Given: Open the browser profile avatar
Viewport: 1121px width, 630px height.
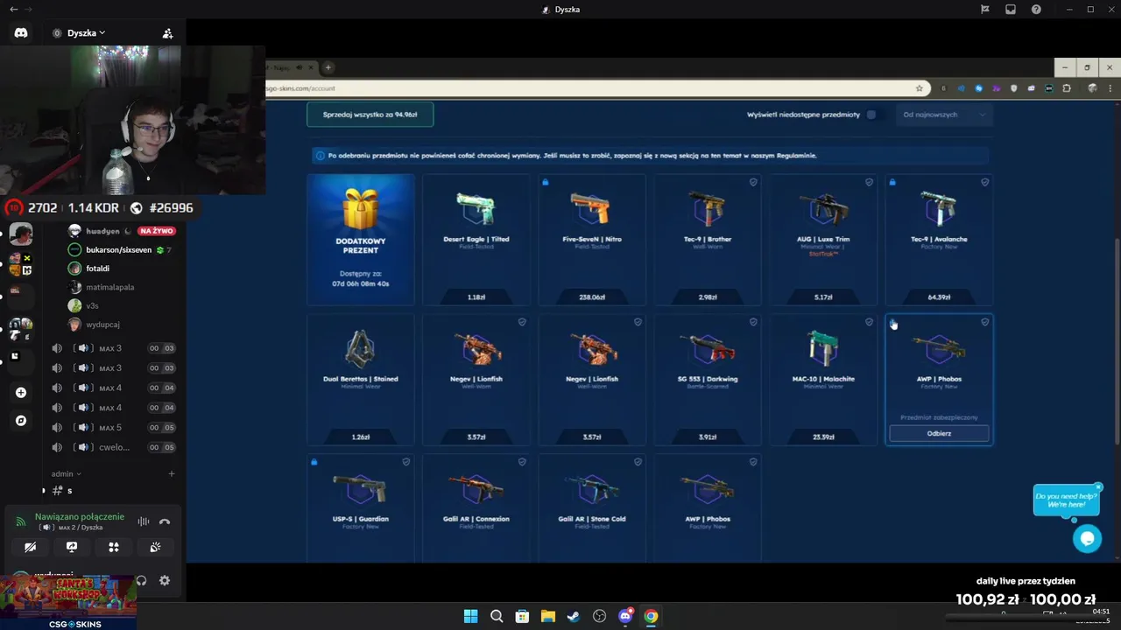Looking at the screenshot, I should (x=1092, y=88).
